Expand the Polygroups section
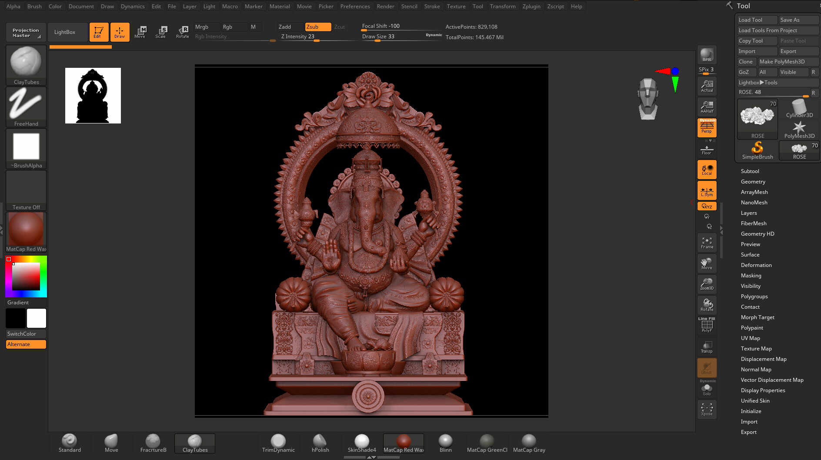Viewport: 821px width, 460px height. coord(754,297)
